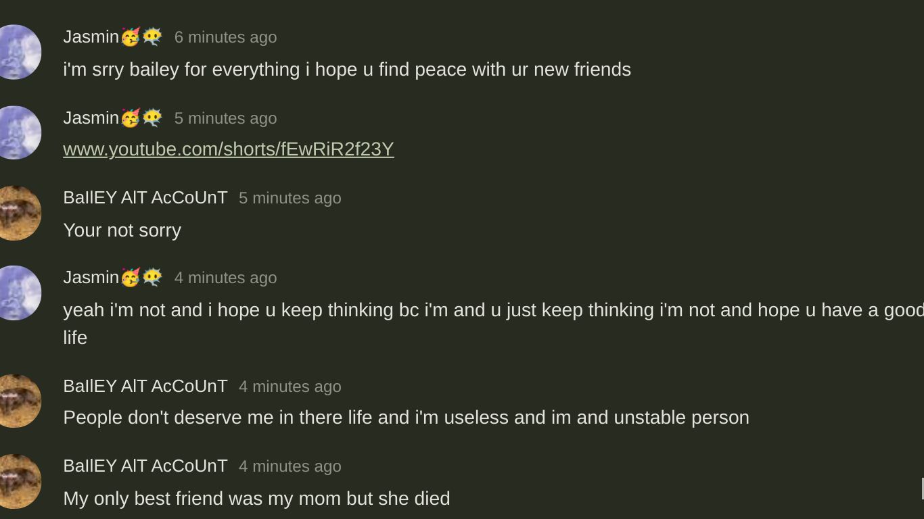Click username Jasmin above "i'm srry bailey" message
Viewport: 924px width, 519px height.
click(x=91, y=37)
